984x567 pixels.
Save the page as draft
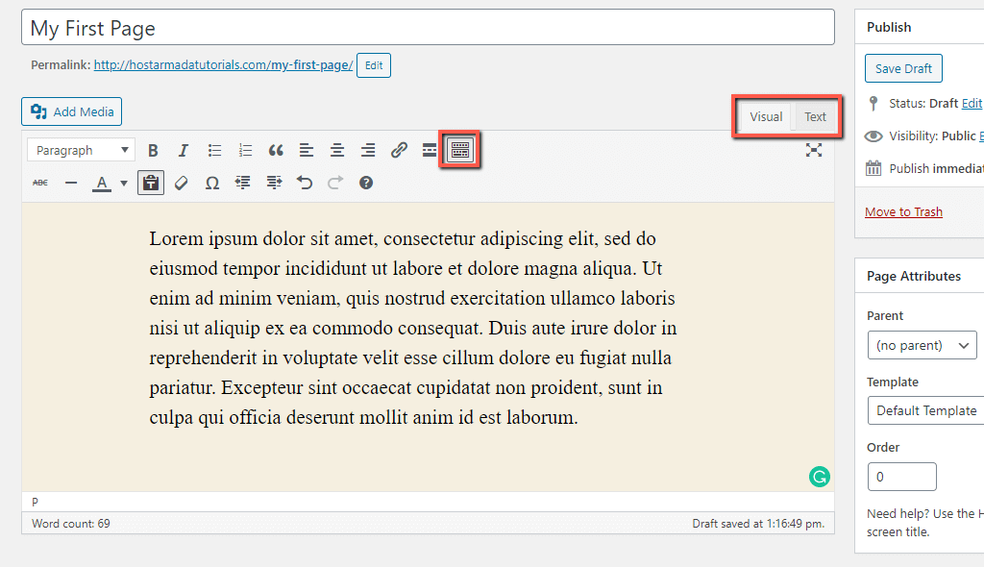(x=903, y=68)
